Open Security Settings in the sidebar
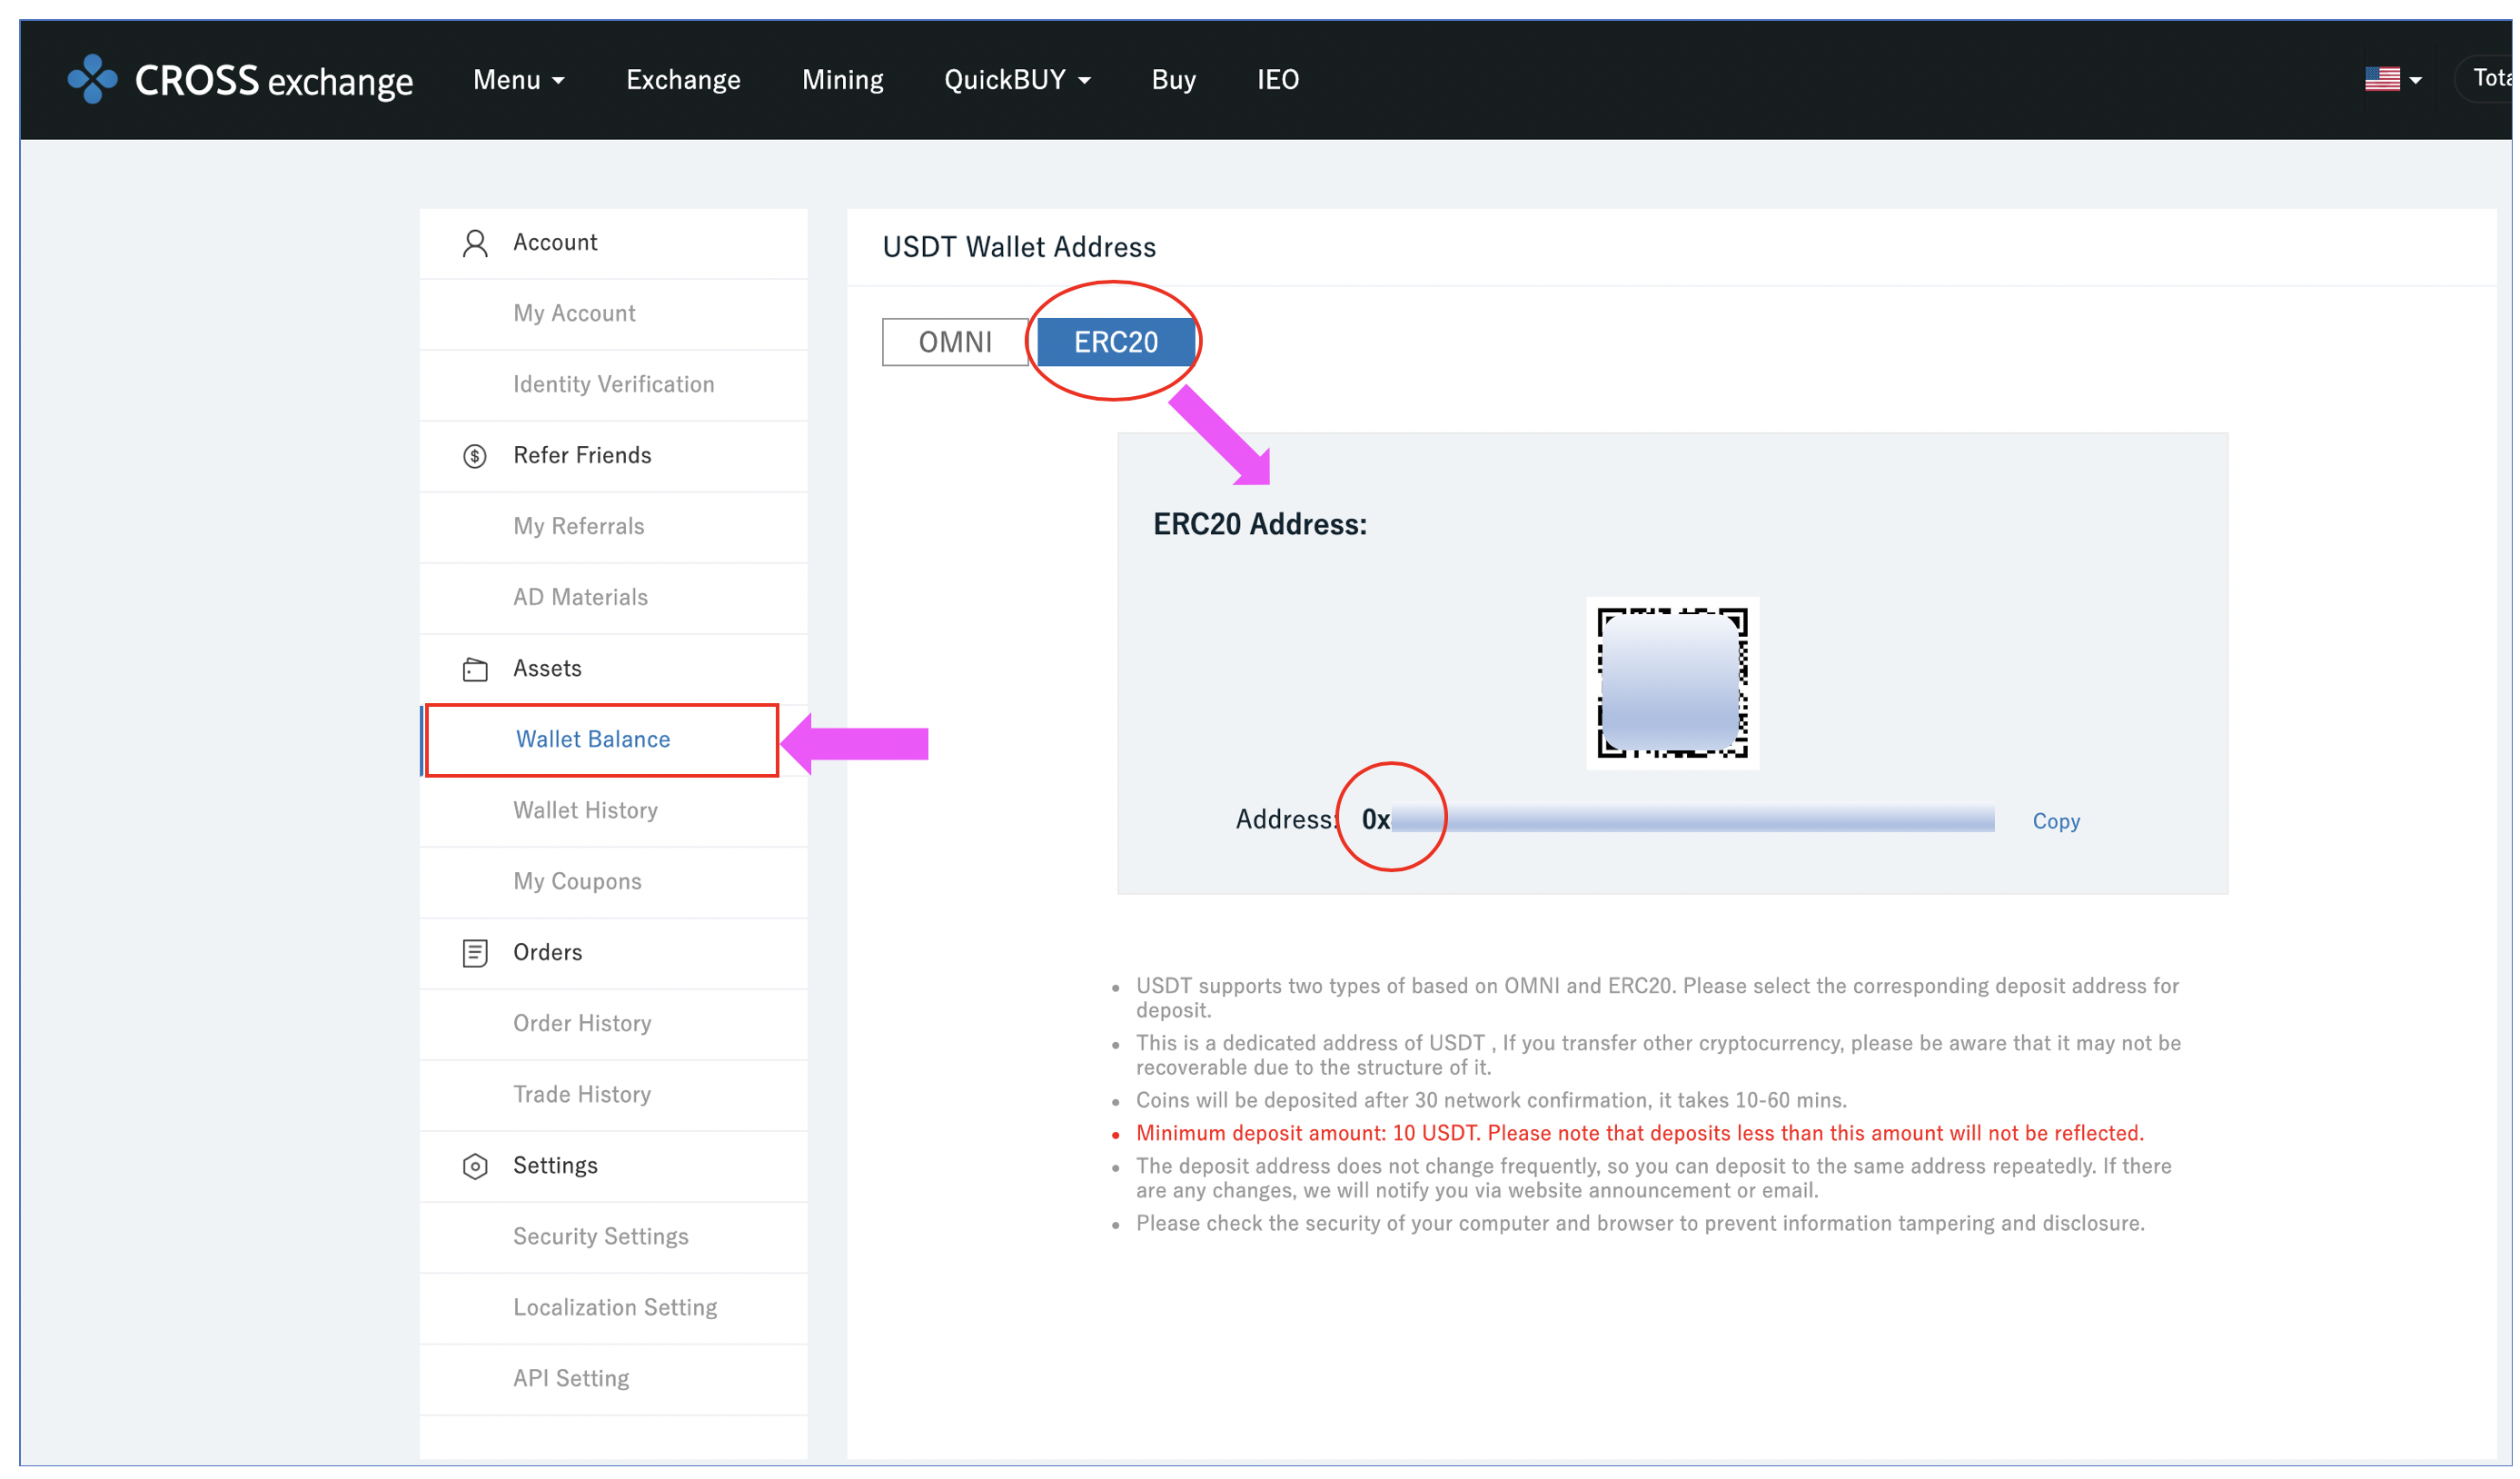 pyautogui.click(x=600, y=1236)
